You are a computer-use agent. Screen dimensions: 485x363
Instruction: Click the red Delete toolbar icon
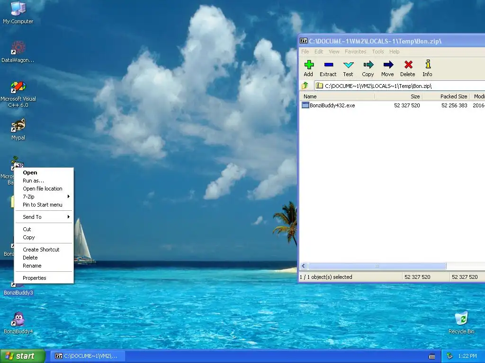pyautogui.click(x=408, y=68)
